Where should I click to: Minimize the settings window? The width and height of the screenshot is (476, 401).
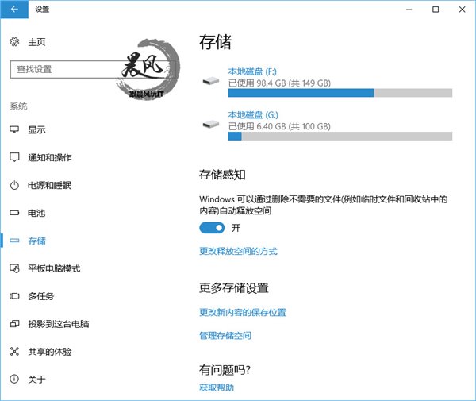[409, 9]
